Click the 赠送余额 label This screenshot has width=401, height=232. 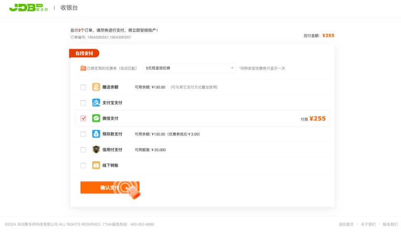point(110,87)
